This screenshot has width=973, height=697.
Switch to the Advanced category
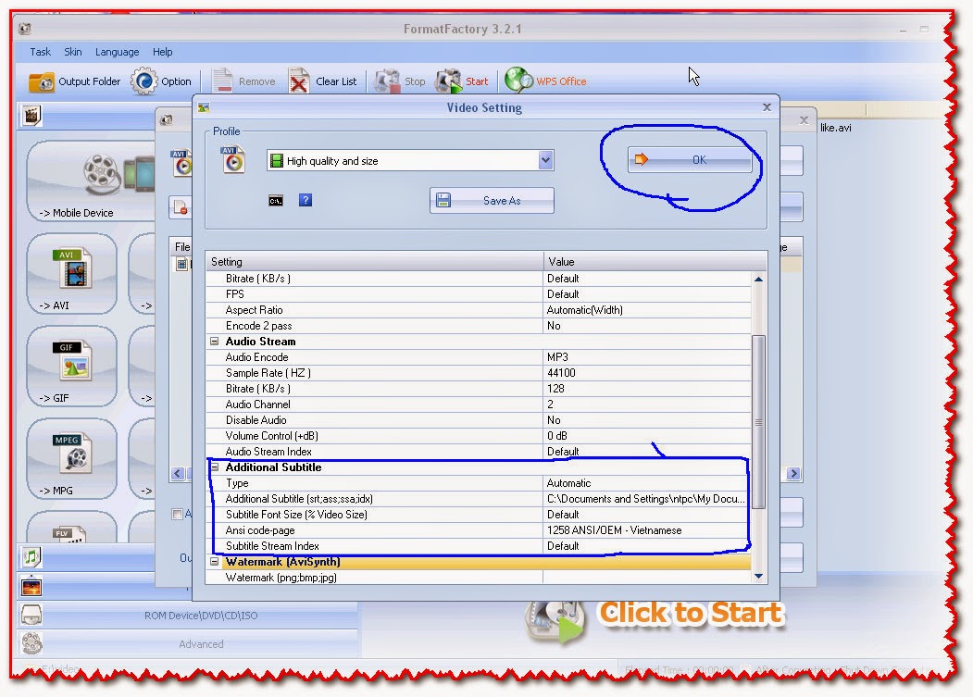[x=201, y=644]
